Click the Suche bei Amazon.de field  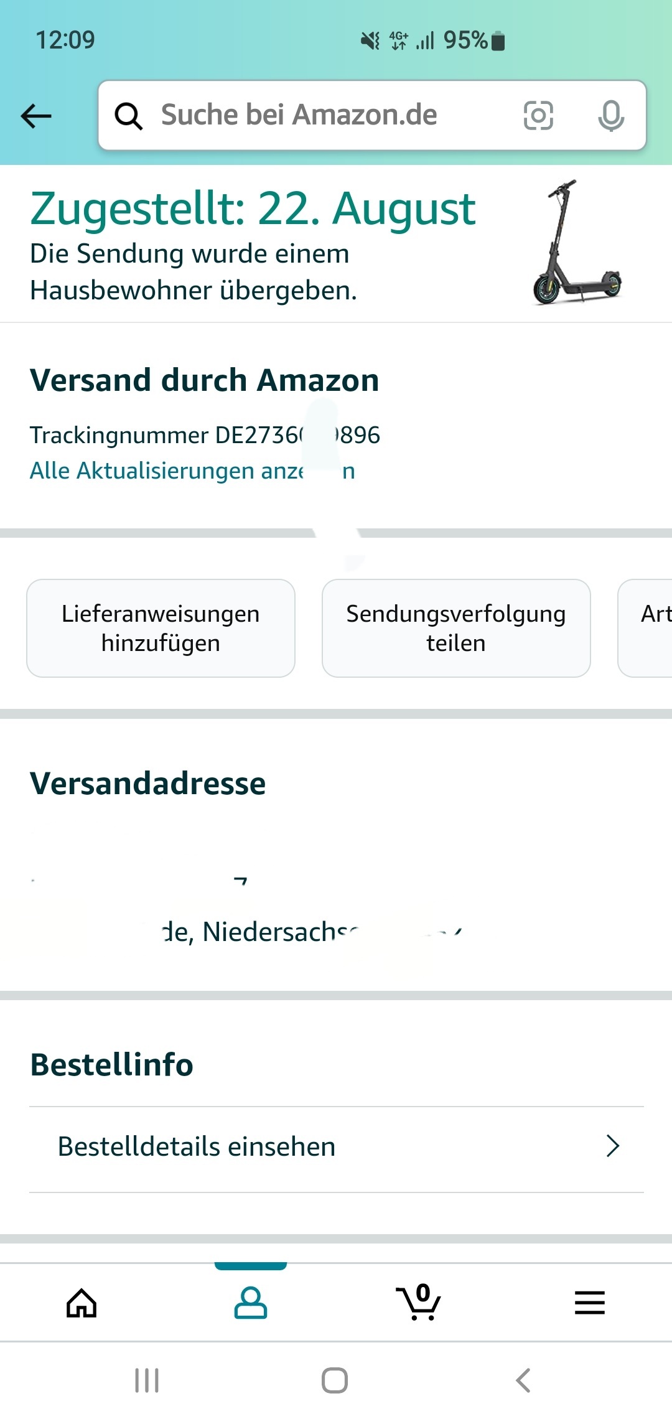tap(324, 116)
